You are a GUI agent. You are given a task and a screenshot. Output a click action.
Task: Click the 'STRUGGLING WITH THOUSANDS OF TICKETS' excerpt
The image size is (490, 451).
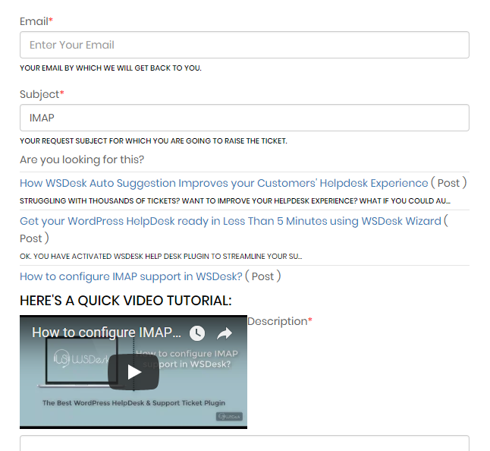[235, 201]
